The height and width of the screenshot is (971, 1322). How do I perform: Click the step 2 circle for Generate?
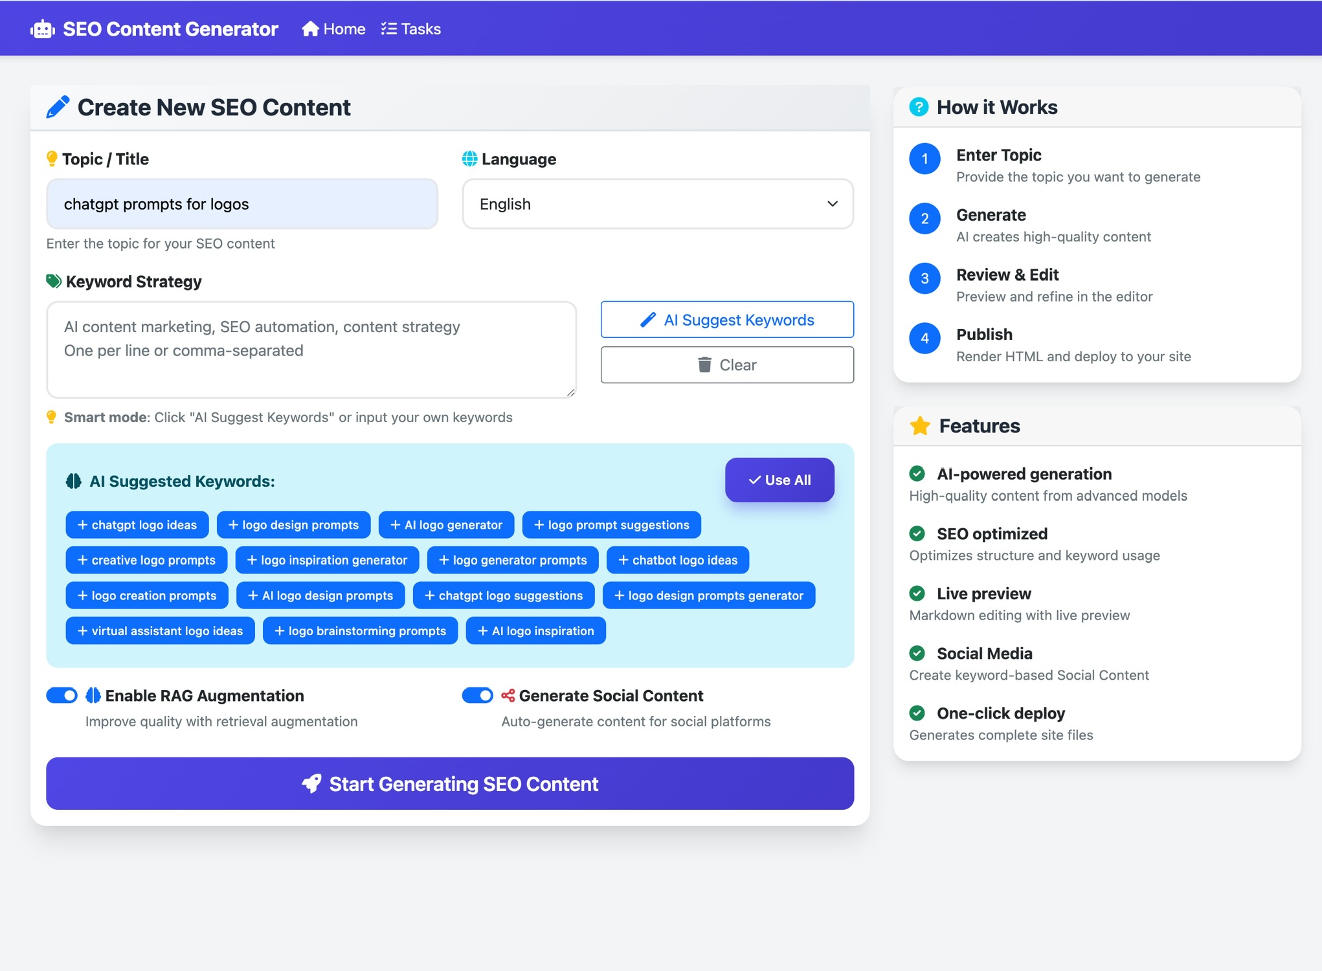pyautogui.click(x=924, y=219)
